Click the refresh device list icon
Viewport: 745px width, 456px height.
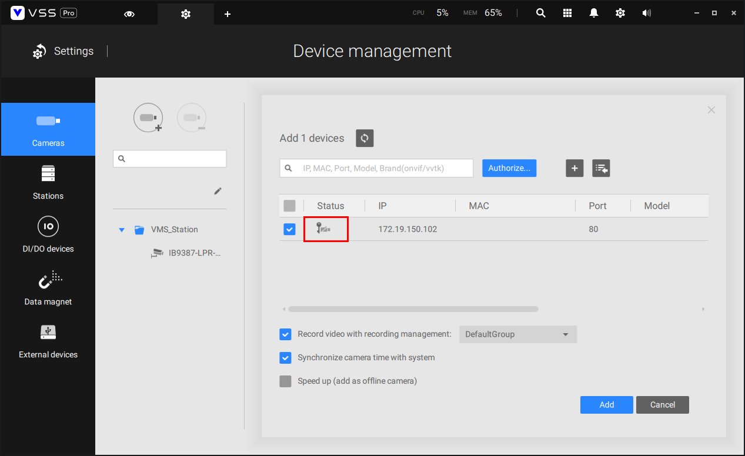pyautogui.click(x=365, y=138)
